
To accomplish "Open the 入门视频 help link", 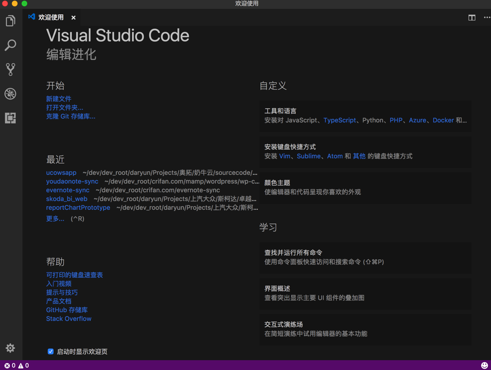I will pyautogui.click(x=58, y=284).
